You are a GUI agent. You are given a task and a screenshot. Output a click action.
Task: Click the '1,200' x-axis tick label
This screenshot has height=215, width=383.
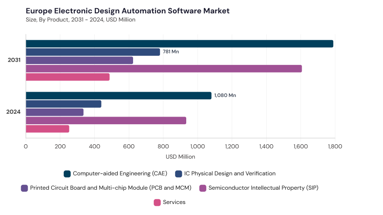(232, 147)
